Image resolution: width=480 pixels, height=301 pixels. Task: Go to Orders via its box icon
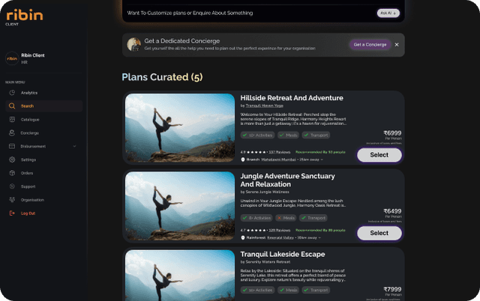pos(12,173)
